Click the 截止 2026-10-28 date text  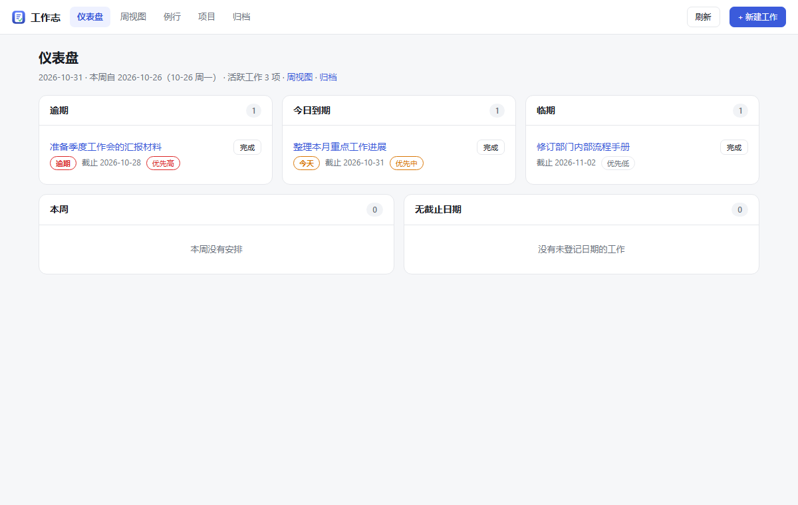click(111, 163)
